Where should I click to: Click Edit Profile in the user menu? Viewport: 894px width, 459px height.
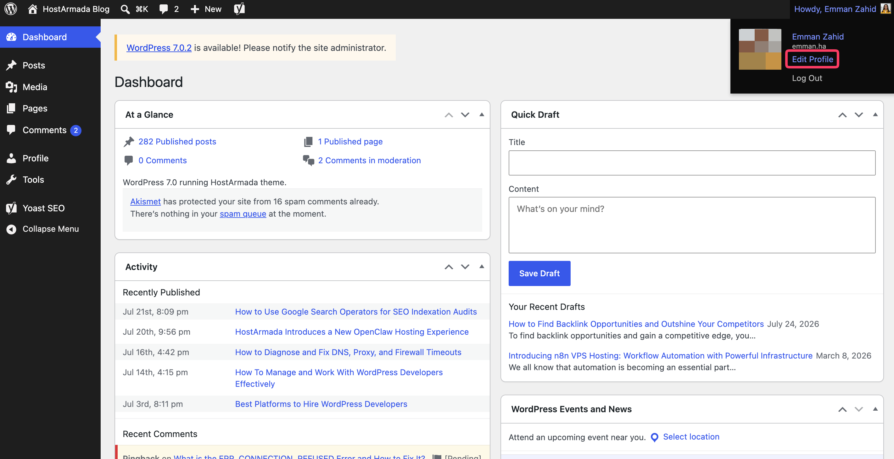812,59
